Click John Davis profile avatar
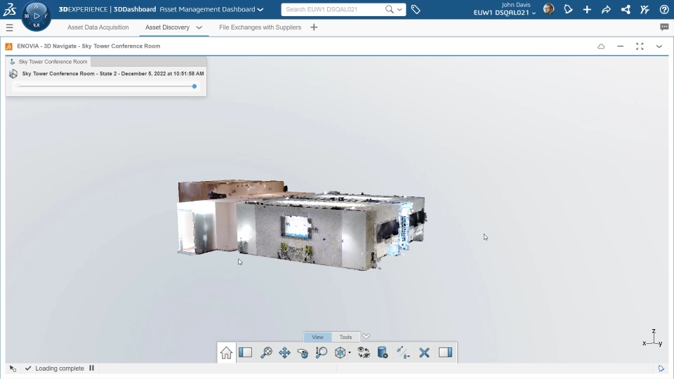 click(548, 9)
